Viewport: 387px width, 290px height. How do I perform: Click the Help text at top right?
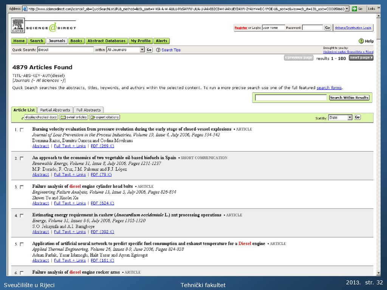click(x=369, y=41)
